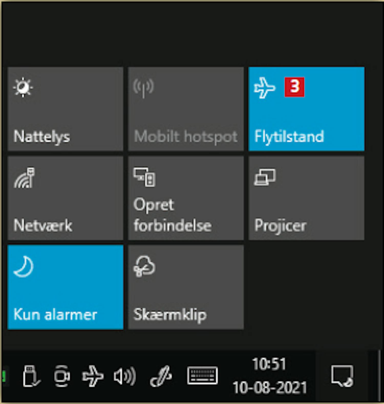The width and height of the screenshot is (384, 404).
Task: Start a Skærmklip screen snip
Action: (x=186, y=287)
